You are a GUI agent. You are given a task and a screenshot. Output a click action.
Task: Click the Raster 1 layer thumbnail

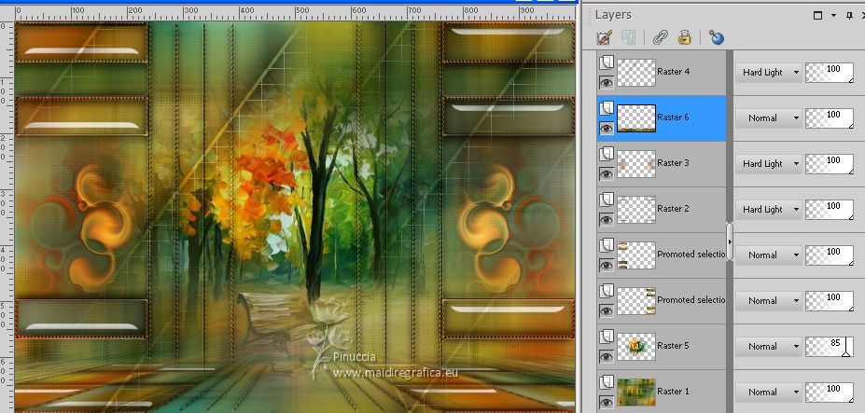pos(636,392)
